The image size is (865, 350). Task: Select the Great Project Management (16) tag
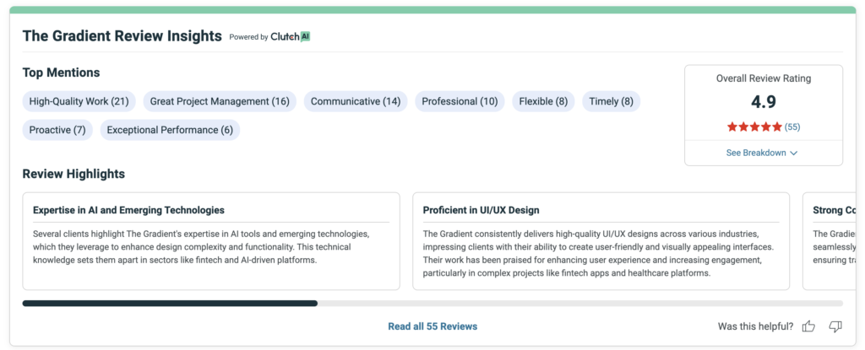pos(220,102)
